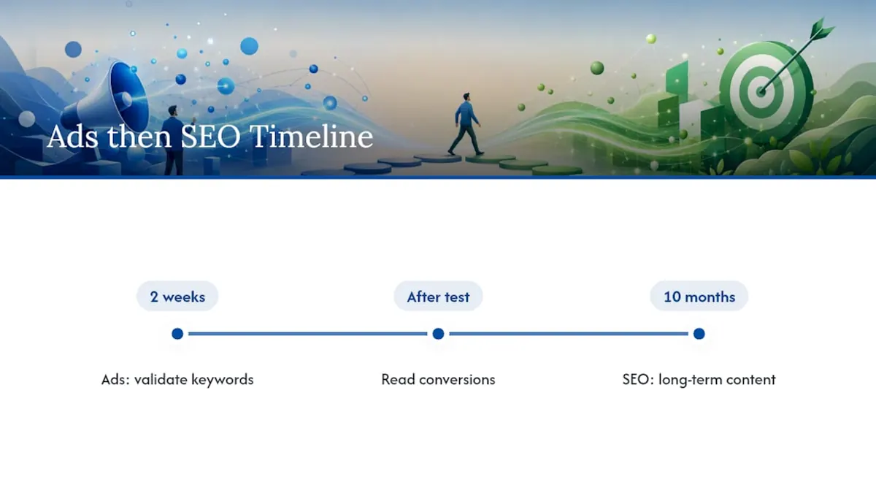Screen dimensions: 876x493
Task: Select the timeline dot under '2 weeks'
Action: [177, 334]
